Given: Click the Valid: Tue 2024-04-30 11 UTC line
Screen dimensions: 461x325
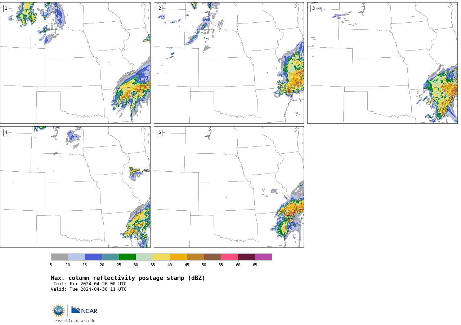Looking at the screenshot, I should [x=89, y=289].
